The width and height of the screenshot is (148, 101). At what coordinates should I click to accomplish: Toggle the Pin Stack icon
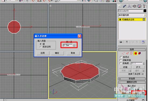click(x=121, y=42)
